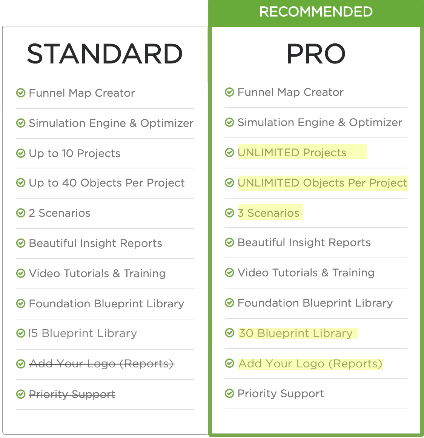The width and height of the screenshot is (424, 438).
Task: Click Pro's Beautiful Insight Reports item
Action: 304,242
